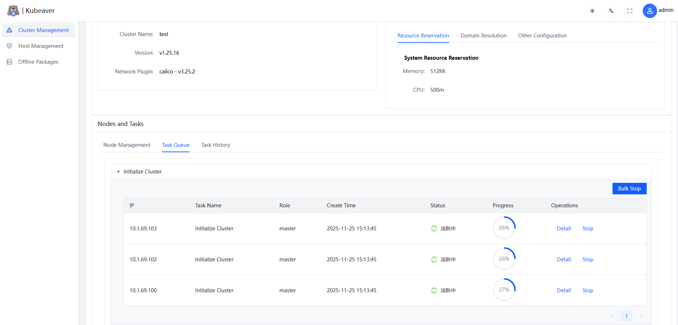Stop the task on 10.1.69.103

tap(588, 229)
